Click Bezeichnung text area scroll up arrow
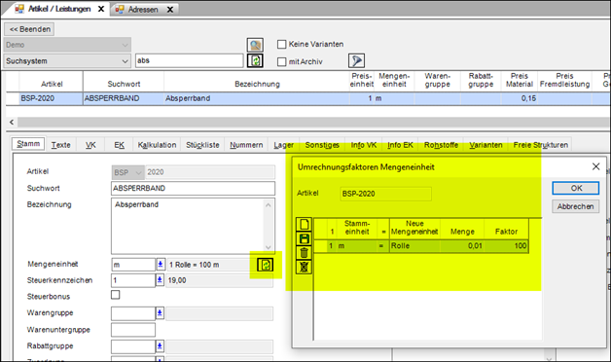Viewport: 611px width, 362px height. (269, 205)
